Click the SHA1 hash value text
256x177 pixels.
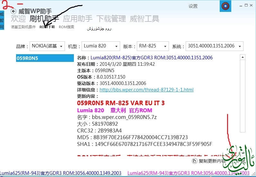tap(153, 144)
